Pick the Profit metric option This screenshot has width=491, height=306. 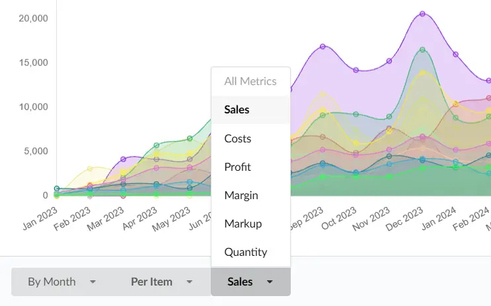point(250,167)
